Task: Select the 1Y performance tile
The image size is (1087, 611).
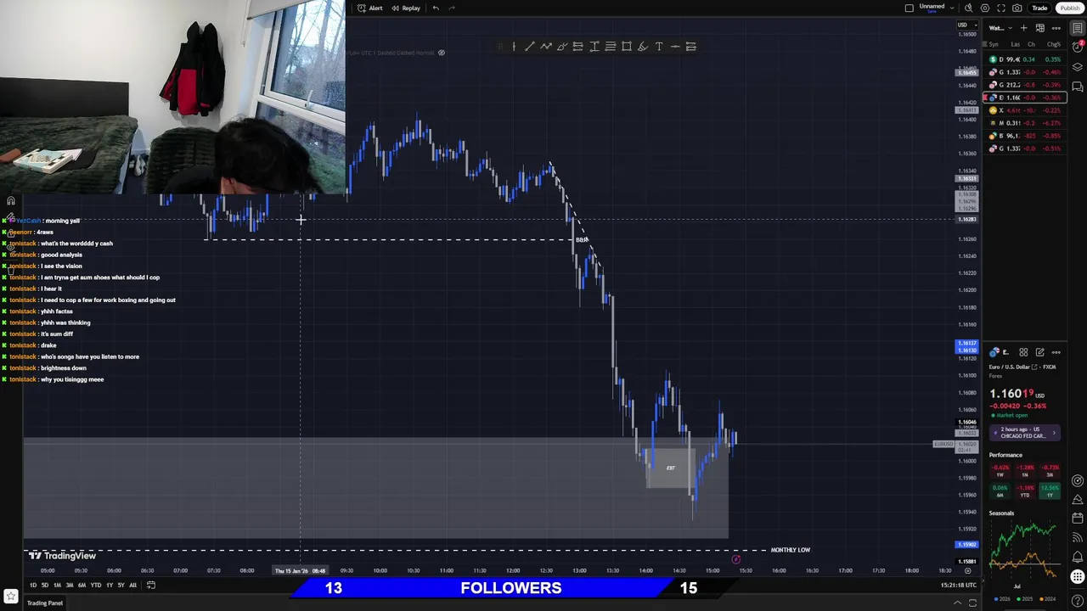Action: pyautogui.click(x=1050, y=490)
